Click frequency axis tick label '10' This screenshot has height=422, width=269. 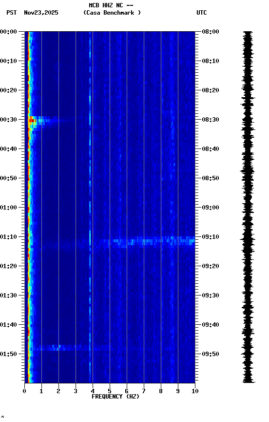(195, 391)
